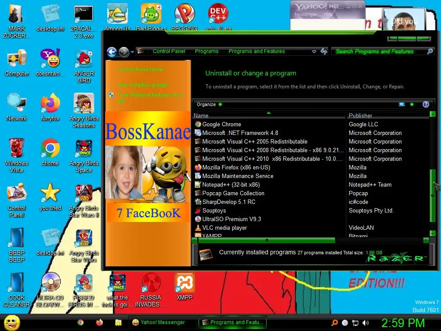Launch Angry Birds Seasons shortcut

click(x=84, y=111)
